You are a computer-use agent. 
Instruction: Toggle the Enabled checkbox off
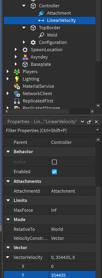click(x=54, y=172)
